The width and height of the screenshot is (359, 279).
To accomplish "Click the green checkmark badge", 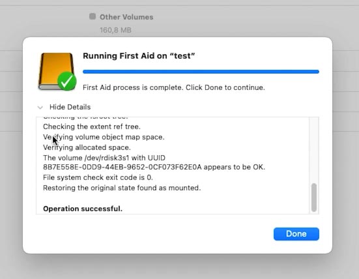I will [67, 81].
